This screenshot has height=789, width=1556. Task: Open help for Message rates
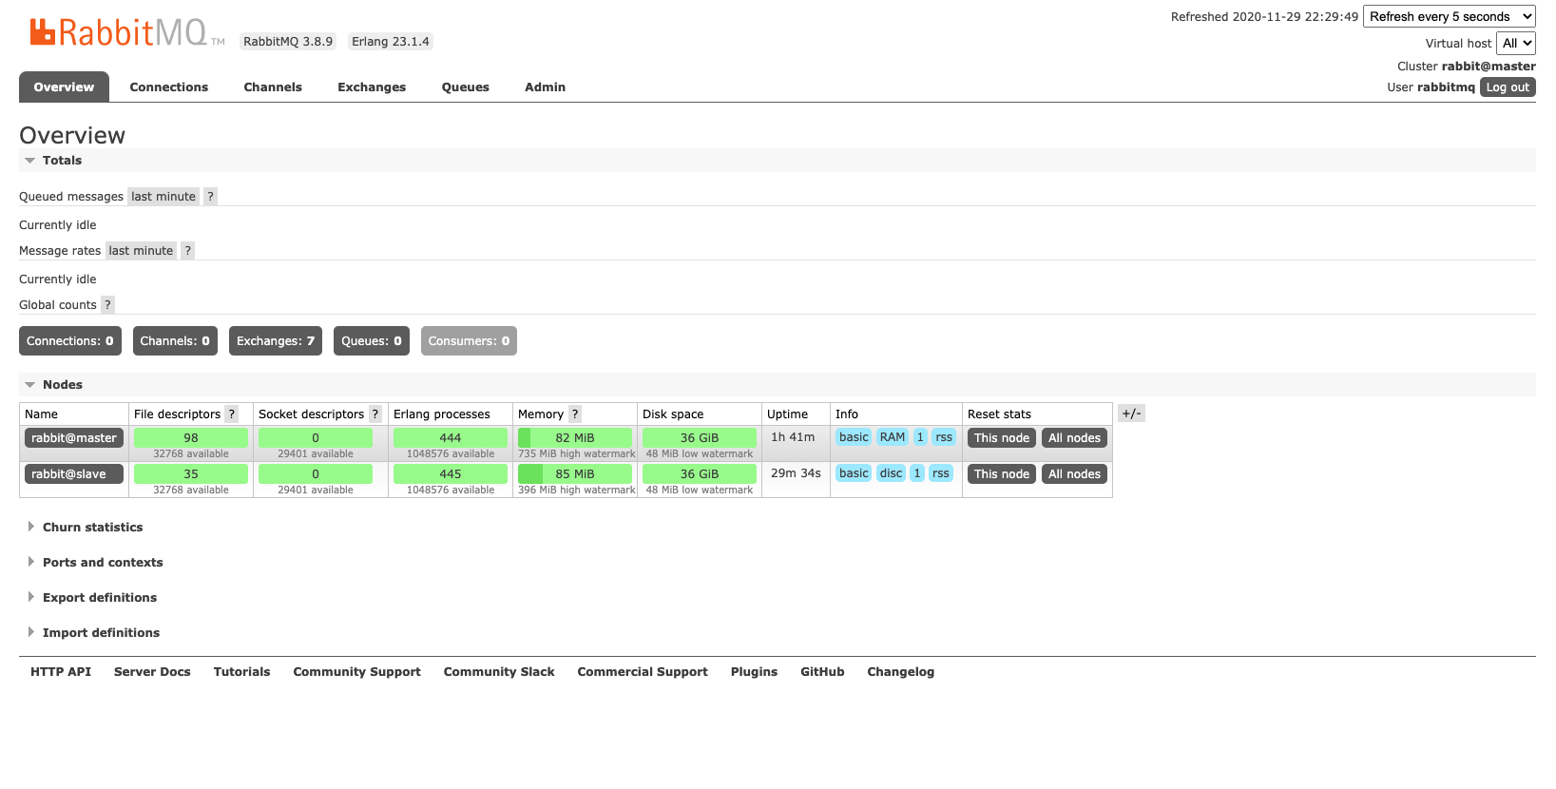(188, 251)
